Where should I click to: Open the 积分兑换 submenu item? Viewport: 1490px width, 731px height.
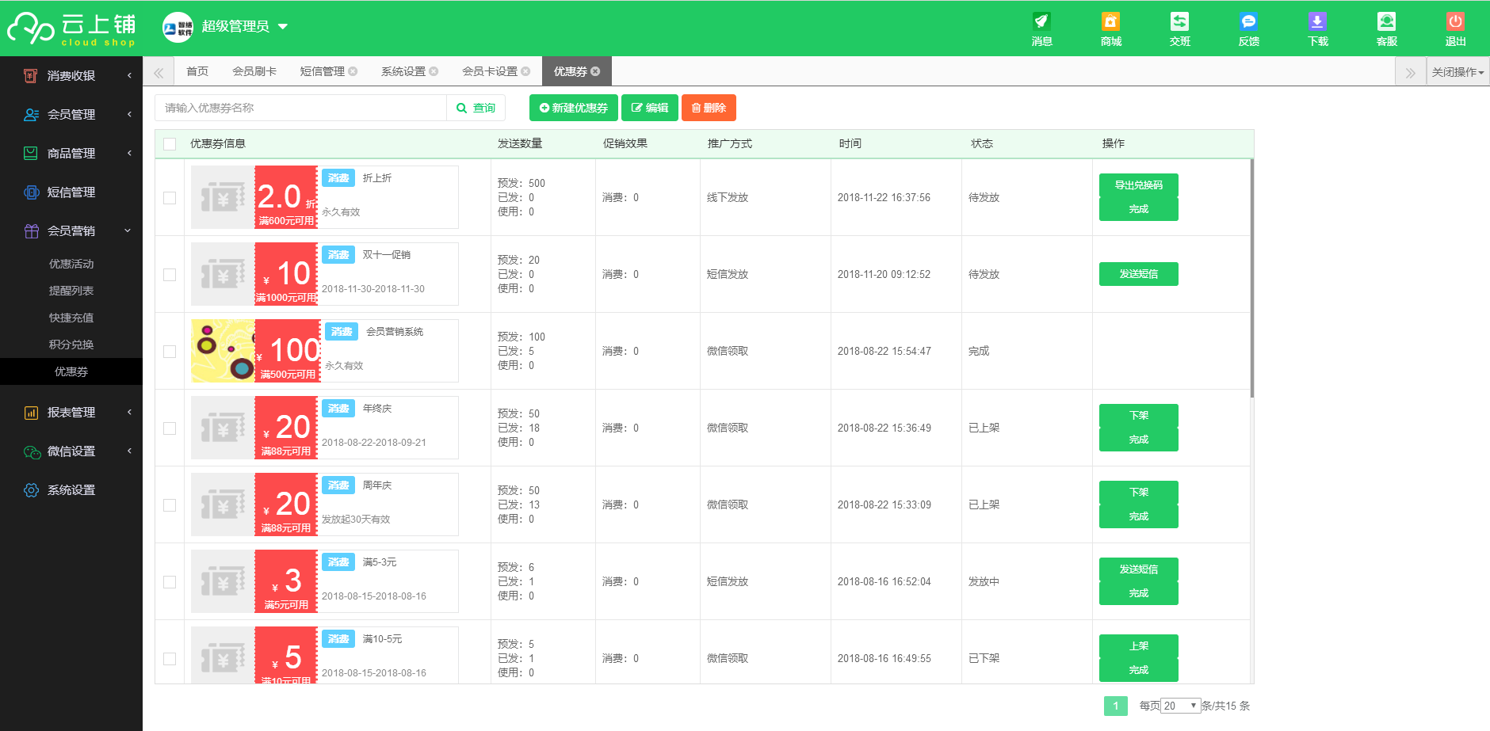[71, 345]
